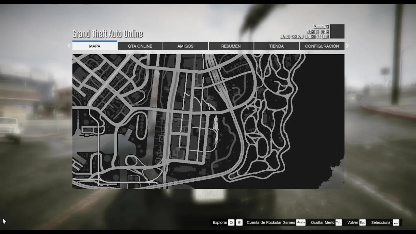The width and height of the screenshot is (416, 234).
Task: Click the E key icon for Explorar
Action: pyautogui.click(x=240, y=223)
